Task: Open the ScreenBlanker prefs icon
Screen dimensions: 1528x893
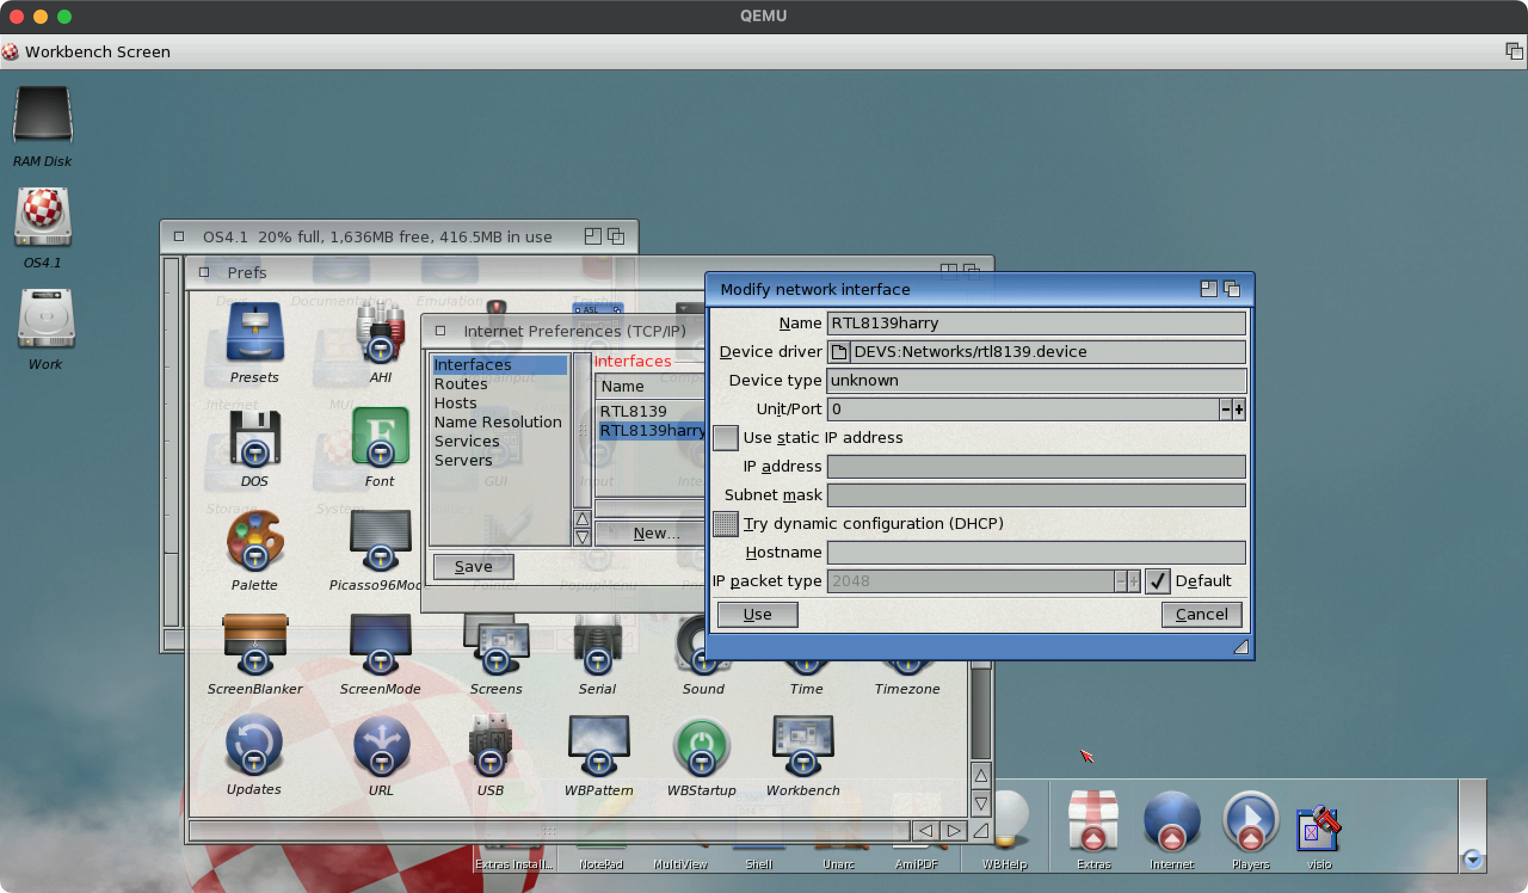Action: (x=255, y=644)
